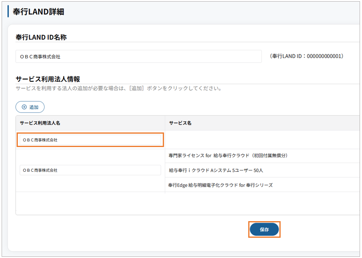This screenshot has height=258, width=362.
Task: Edit the 奉行LAND ID名称 input field
Action: (x=138, y=56)
